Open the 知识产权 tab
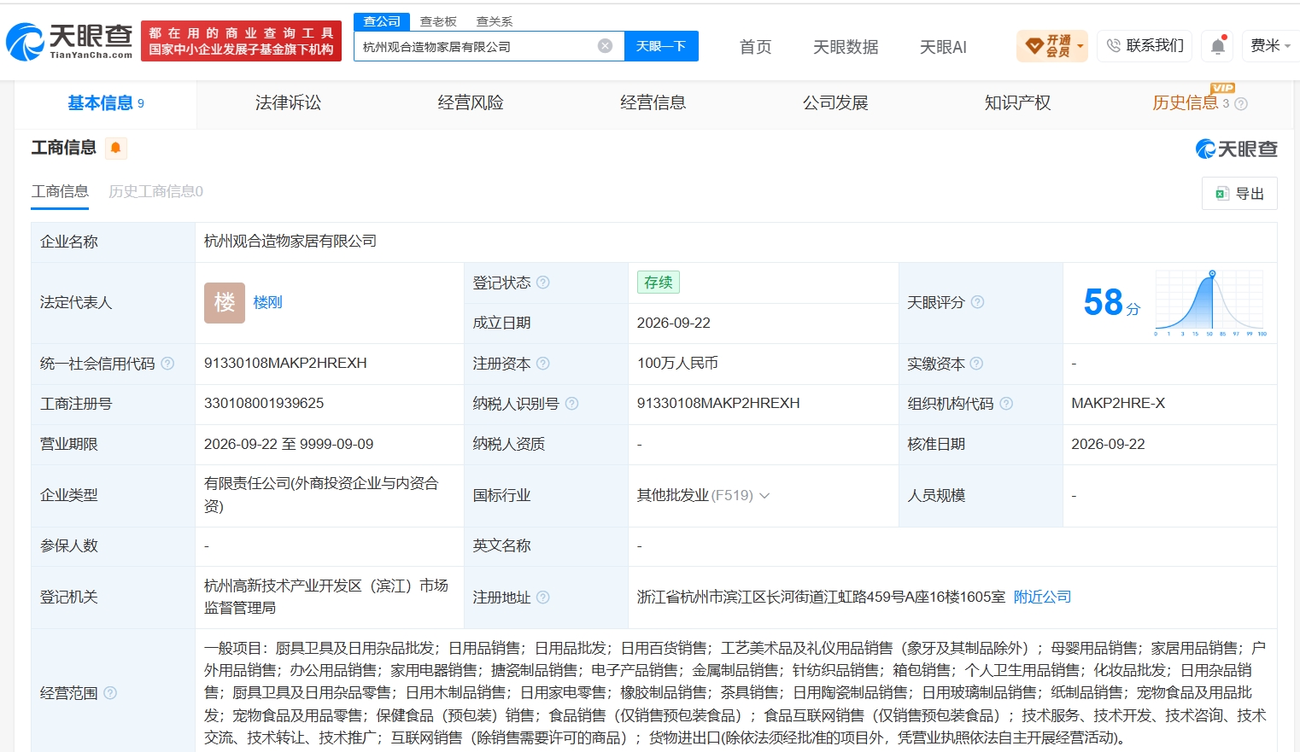Viewport: 1300px width, 752px height. (1018, 103)
